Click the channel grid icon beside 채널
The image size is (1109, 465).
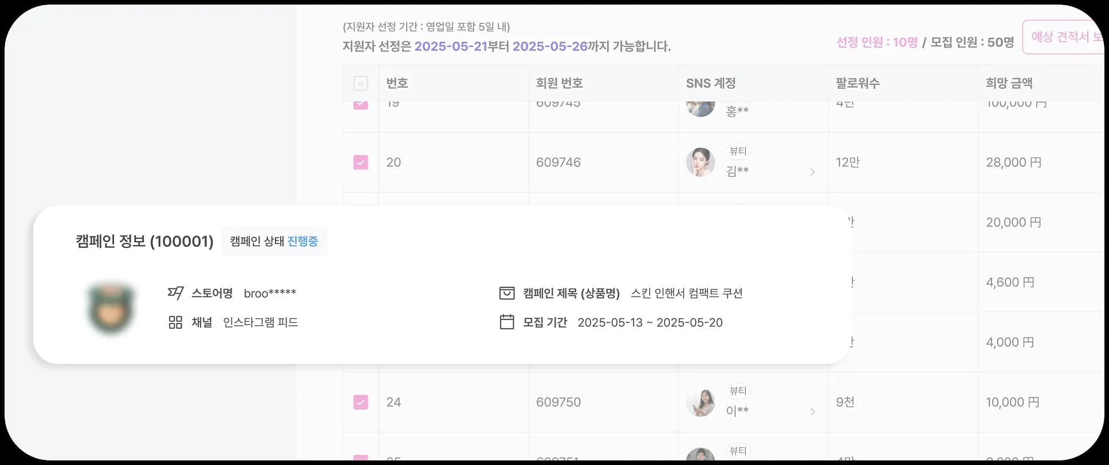175,322
